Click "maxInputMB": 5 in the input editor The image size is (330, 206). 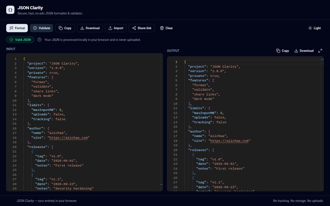coord(47,110)
